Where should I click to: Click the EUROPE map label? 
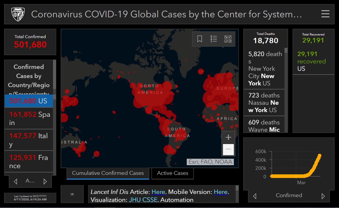coord(227,88)
